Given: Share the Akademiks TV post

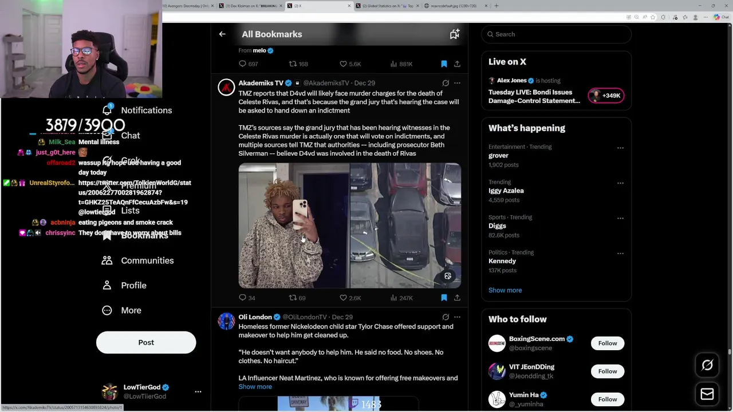Looking at the screenshot, I should click(457, 298).
